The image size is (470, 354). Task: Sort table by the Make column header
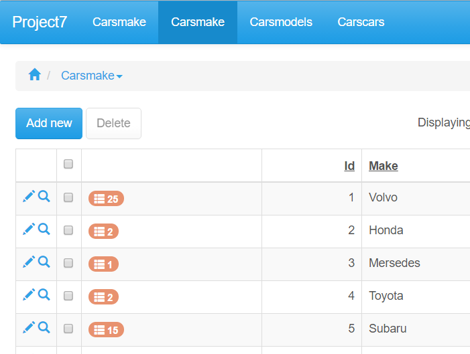383,166
